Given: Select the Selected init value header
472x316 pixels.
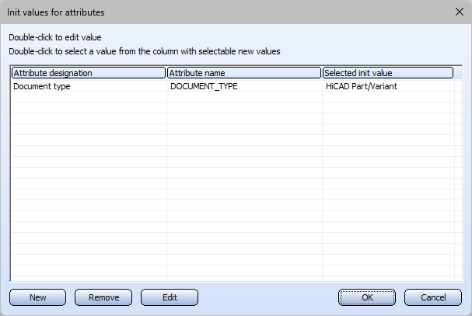Looking at the screenshot, I should [x=388, y=73].
